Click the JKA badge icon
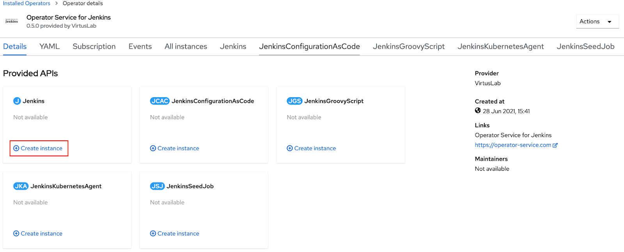Image resolution: width=624 pixels, height=252 pixels. [x=21, y=186]
